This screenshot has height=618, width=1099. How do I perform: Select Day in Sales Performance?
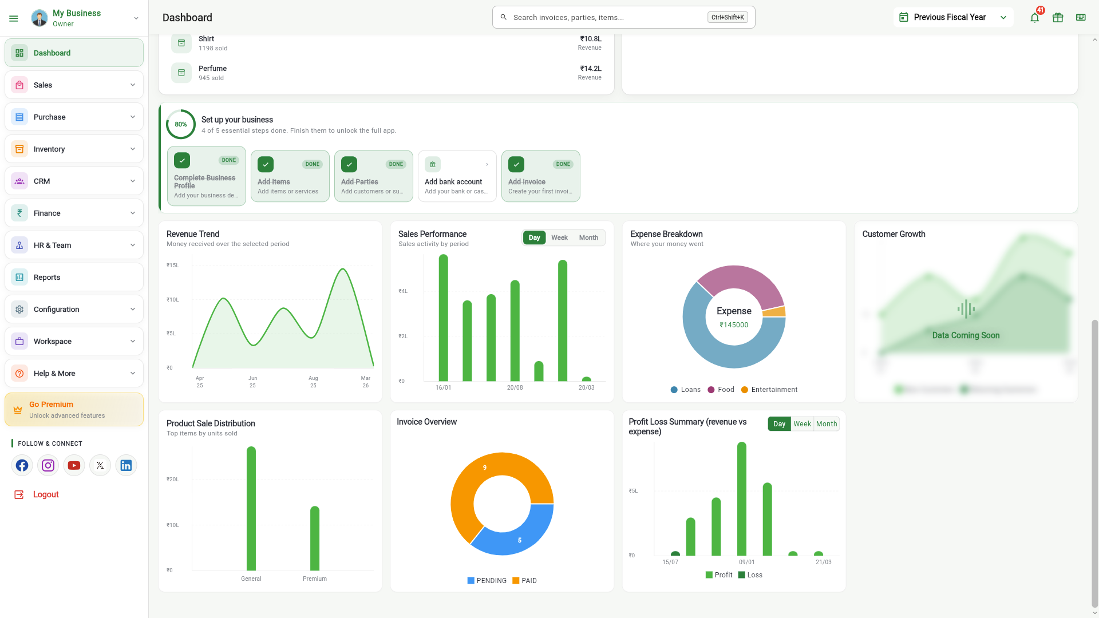[x=534, y=237]
